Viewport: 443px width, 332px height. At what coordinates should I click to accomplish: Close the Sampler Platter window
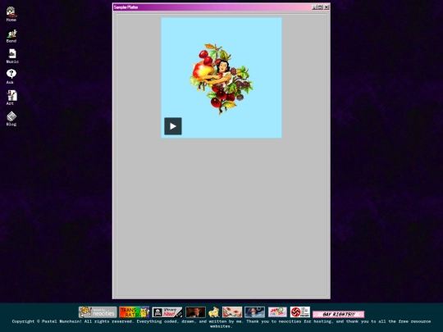327,7
